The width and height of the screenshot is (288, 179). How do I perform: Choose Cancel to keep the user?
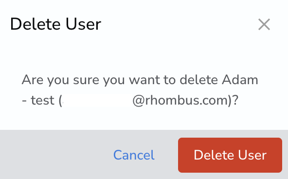(x=134, y=155)
